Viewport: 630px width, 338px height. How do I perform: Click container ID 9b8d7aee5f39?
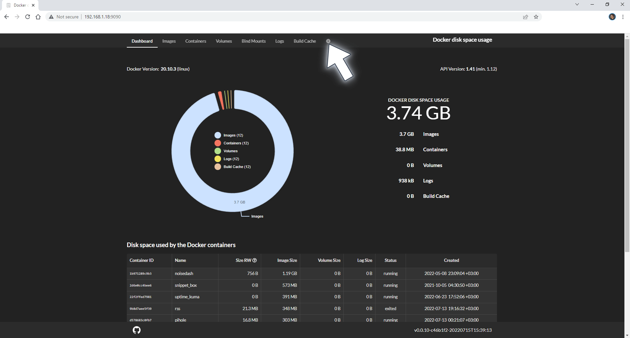[x=141, y=308]
